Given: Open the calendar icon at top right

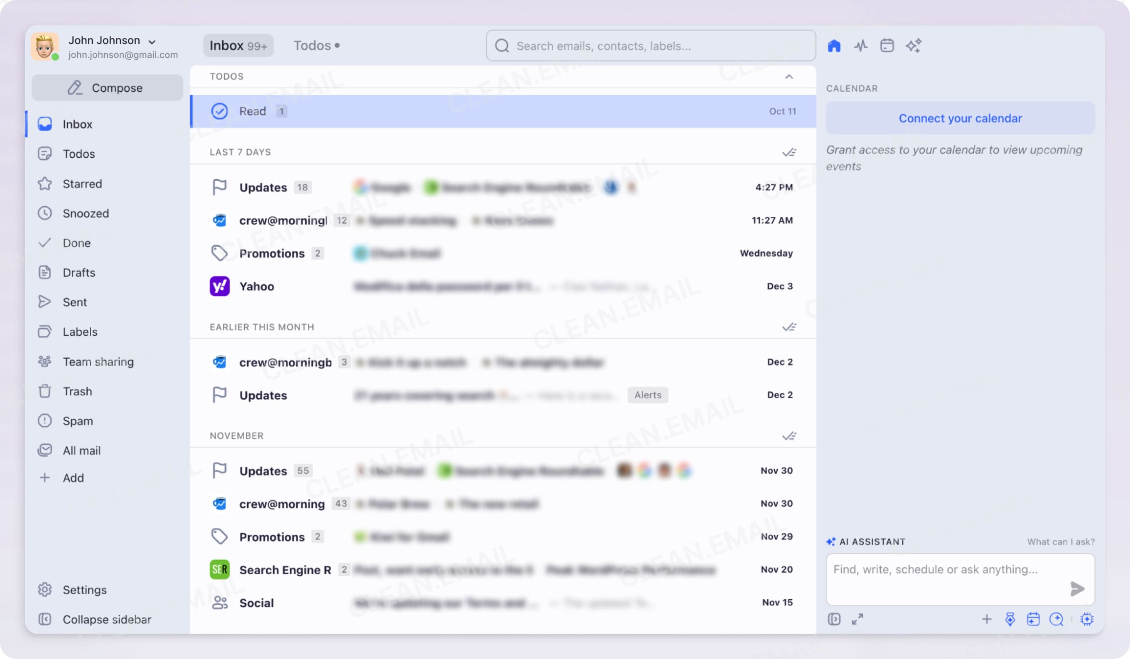Looking at the screenshot, I should tap(887, 45).
